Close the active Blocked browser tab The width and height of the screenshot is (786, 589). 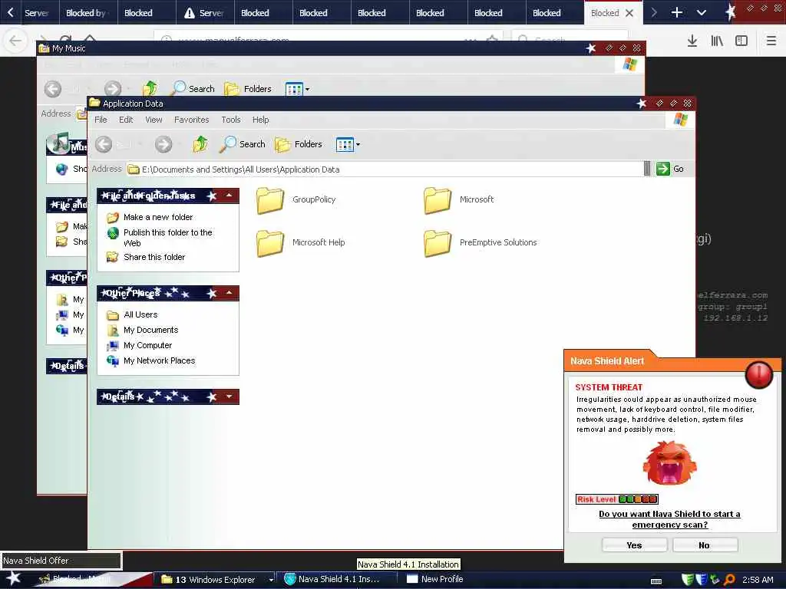click(629, 13)
